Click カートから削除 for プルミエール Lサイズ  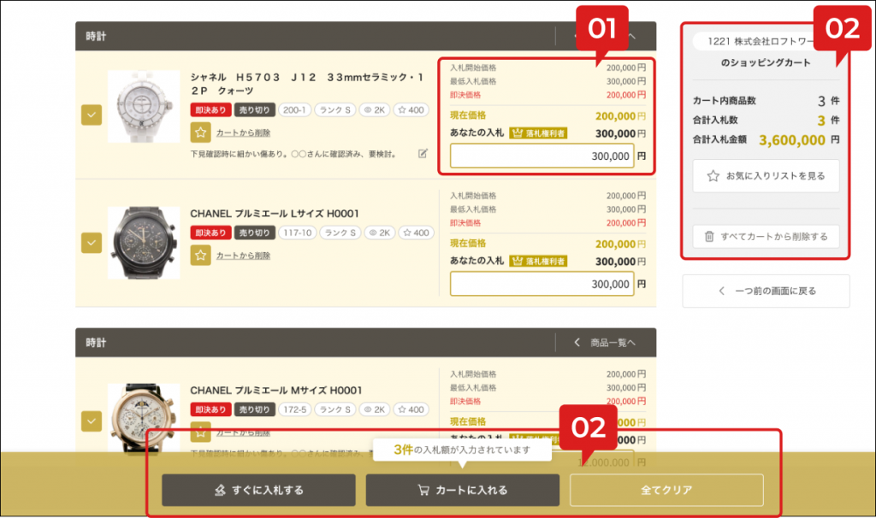(243, 256)
